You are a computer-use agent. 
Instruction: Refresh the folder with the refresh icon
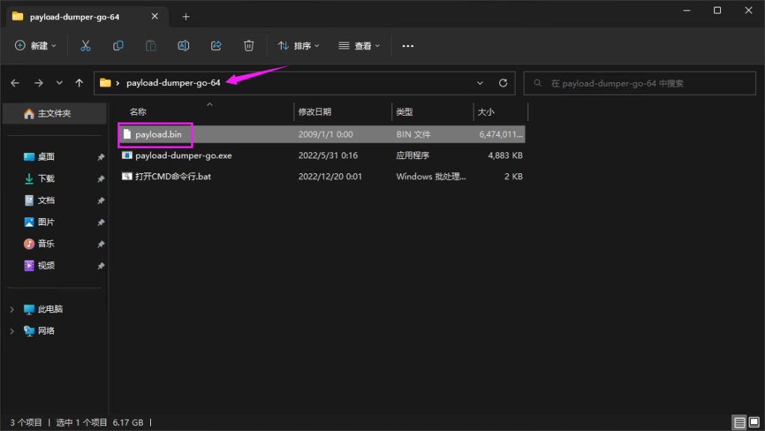pos(502,83)
